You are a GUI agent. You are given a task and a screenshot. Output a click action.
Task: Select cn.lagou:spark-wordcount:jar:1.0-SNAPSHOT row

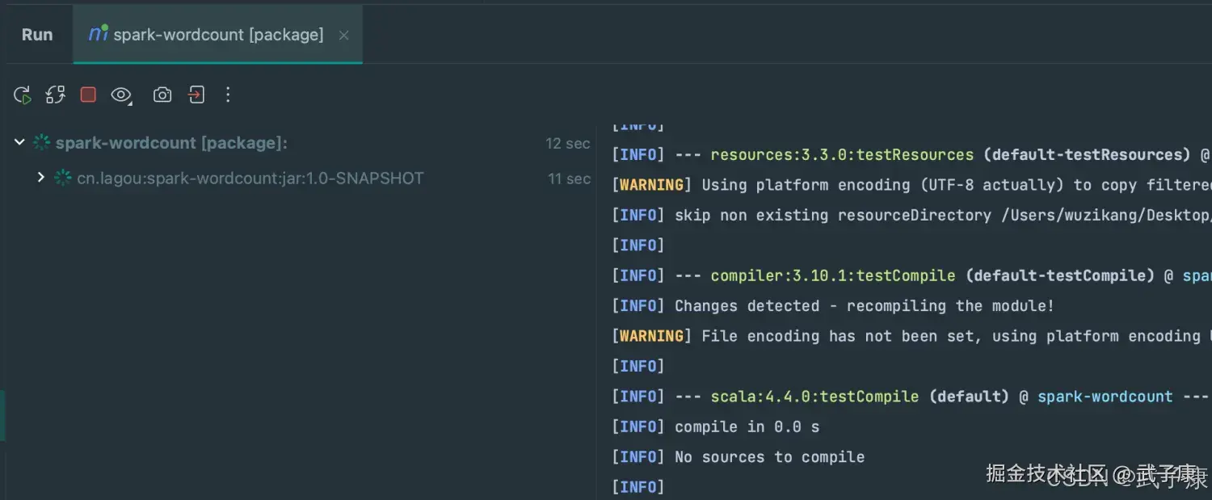pyautogui.click(x=299, y=178)
